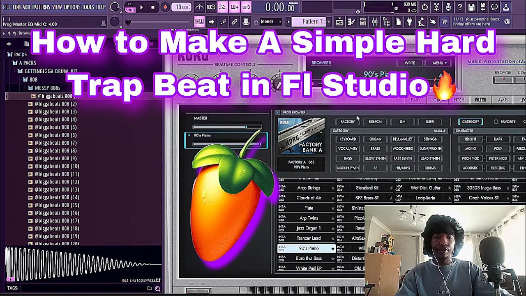Collapse the 90's Piano timbre arrow
This screenshot has width=526, height=296.
[x=189, y=135]
